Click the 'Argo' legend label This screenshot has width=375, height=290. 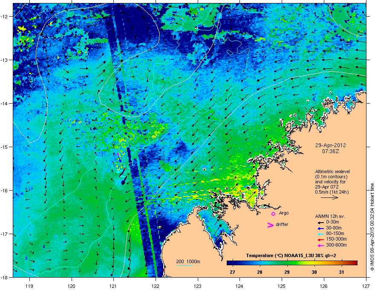284,213
